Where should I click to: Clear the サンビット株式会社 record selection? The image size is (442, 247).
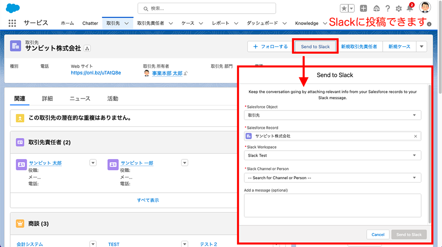[415, 136]
